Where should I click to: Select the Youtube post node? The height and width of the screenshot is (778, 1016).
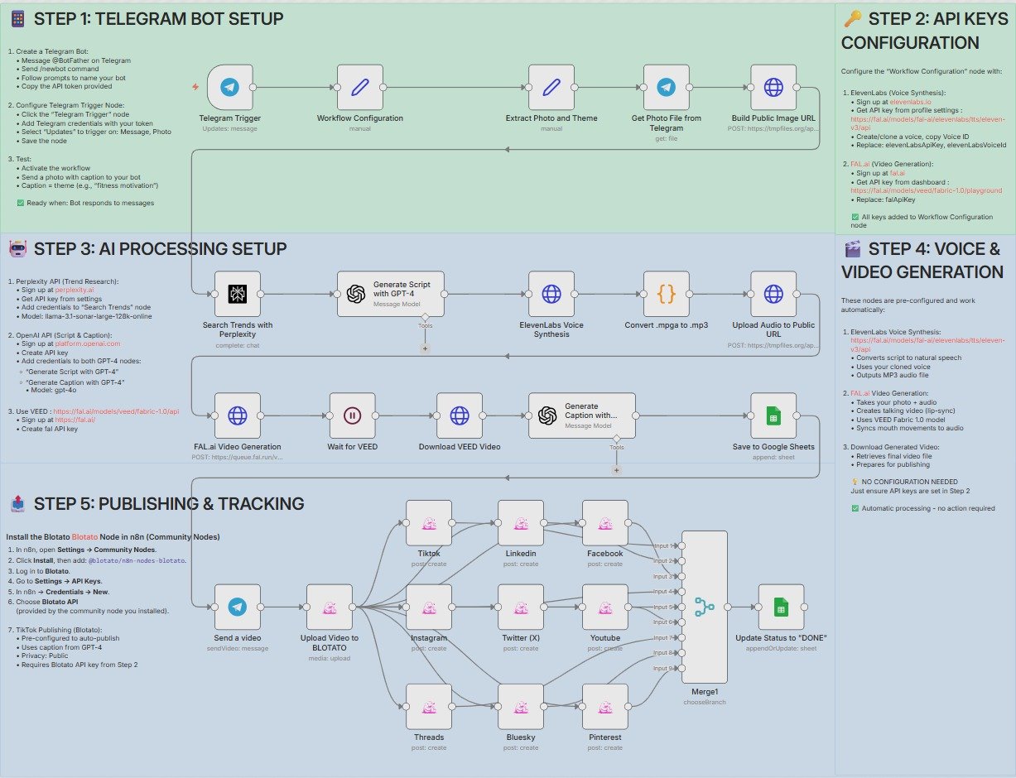(x=605, y=607)
